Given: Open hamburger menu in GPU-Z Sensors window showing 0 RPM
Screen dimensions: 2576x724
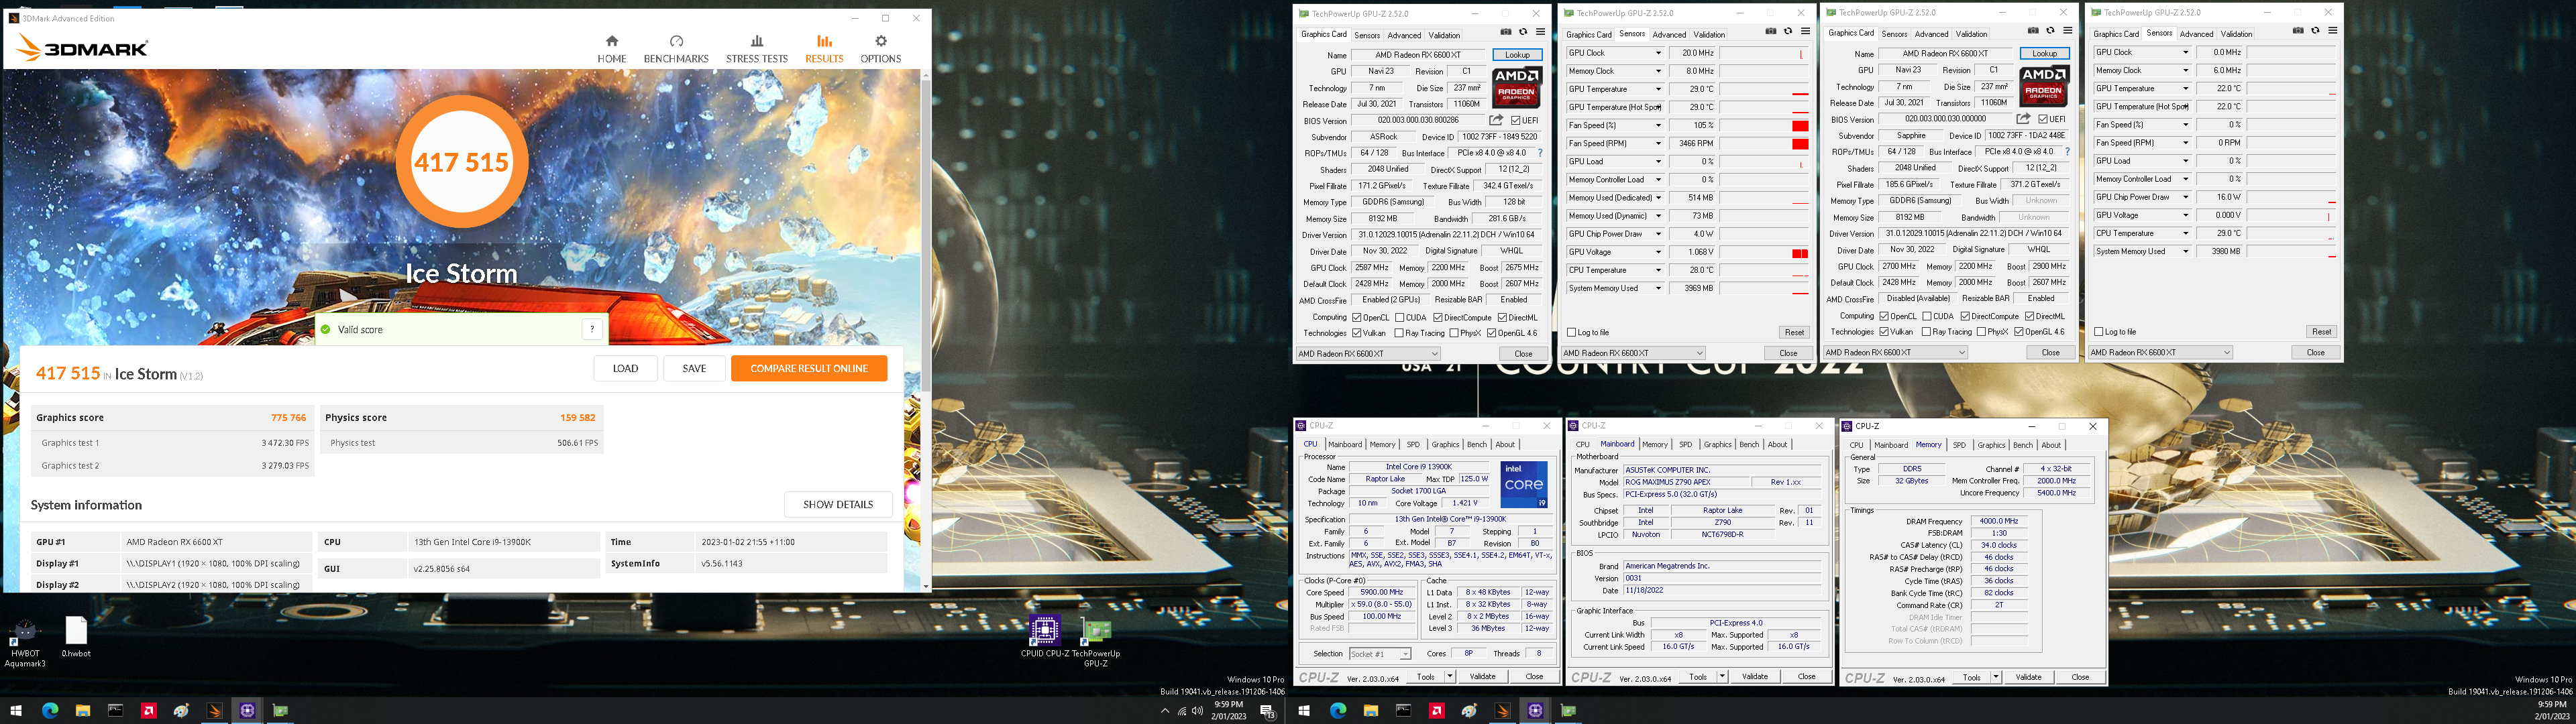Looking at the screenshot, I should [2332, 31].
